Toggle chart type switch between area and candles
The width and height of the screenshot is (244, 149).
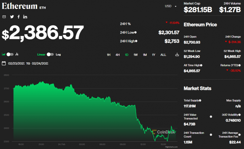point(10,54)
